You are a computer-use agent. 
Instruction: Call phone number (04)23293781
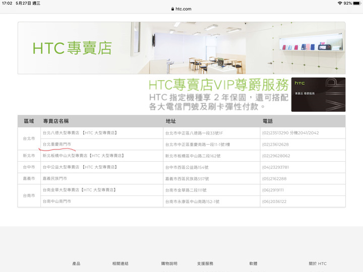pos(275,167)
